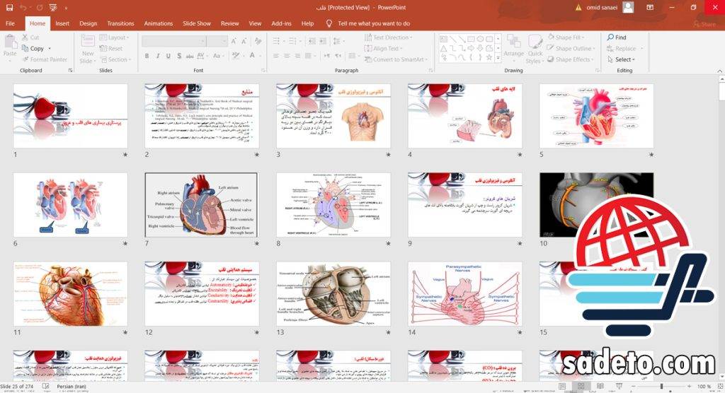Open Align Text dropdown
This screenshot has width=725, height=393.
point(383,49)
